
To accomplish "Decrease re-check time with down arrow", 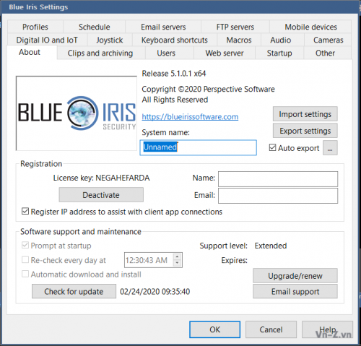I will pos(177,263).
